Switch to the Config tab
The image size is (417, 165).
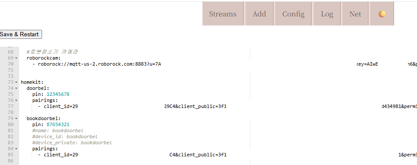coord(293,14)
